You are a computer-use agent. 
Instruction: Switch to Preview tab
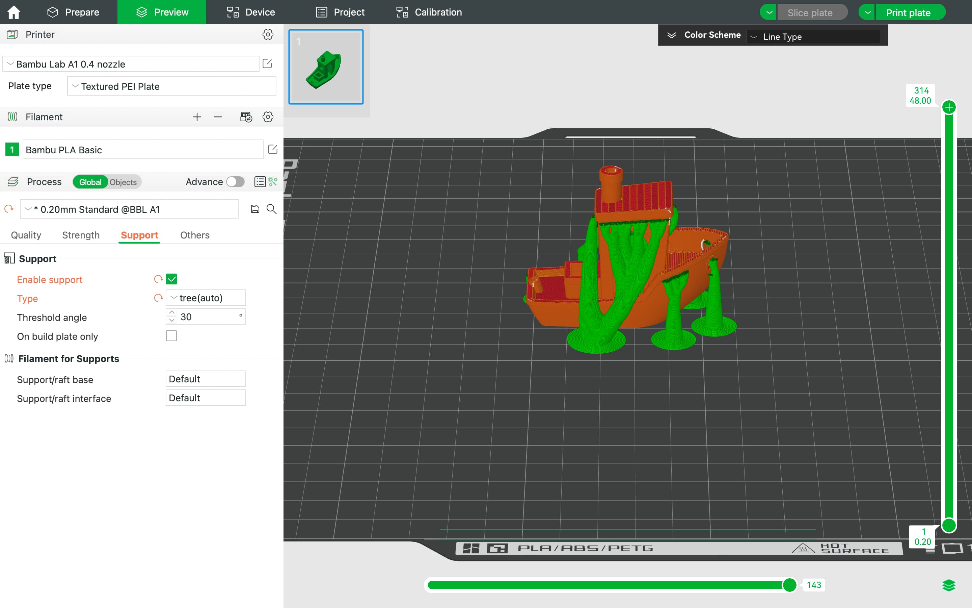(162, 12)
